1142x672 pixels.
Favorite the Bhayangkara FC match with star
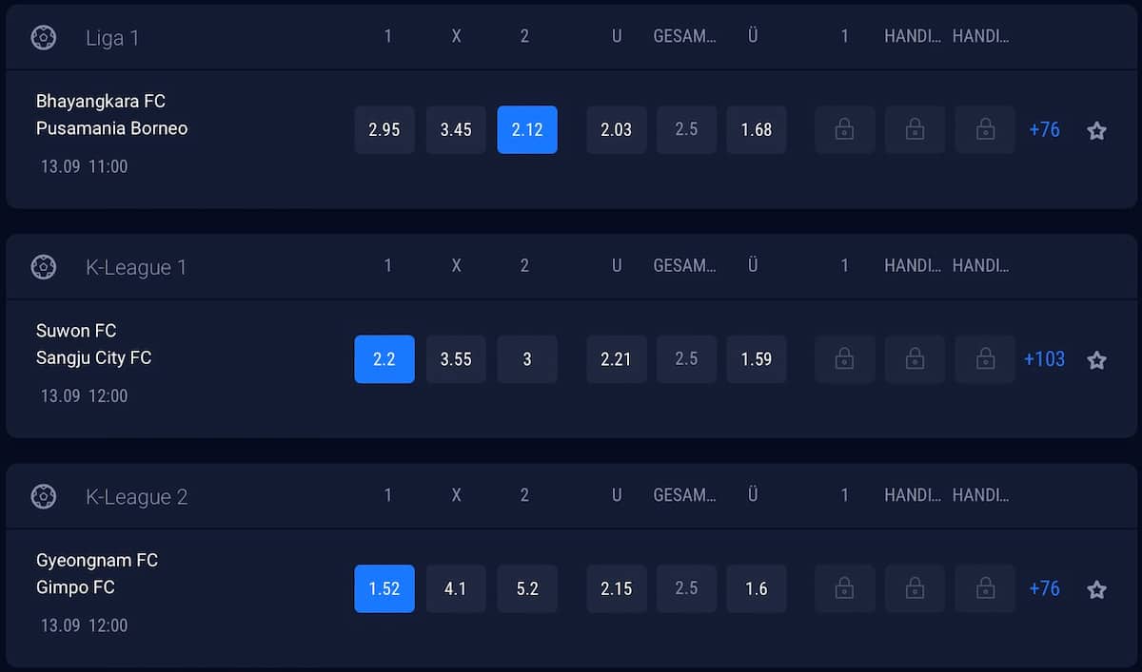coord(1096,130)
